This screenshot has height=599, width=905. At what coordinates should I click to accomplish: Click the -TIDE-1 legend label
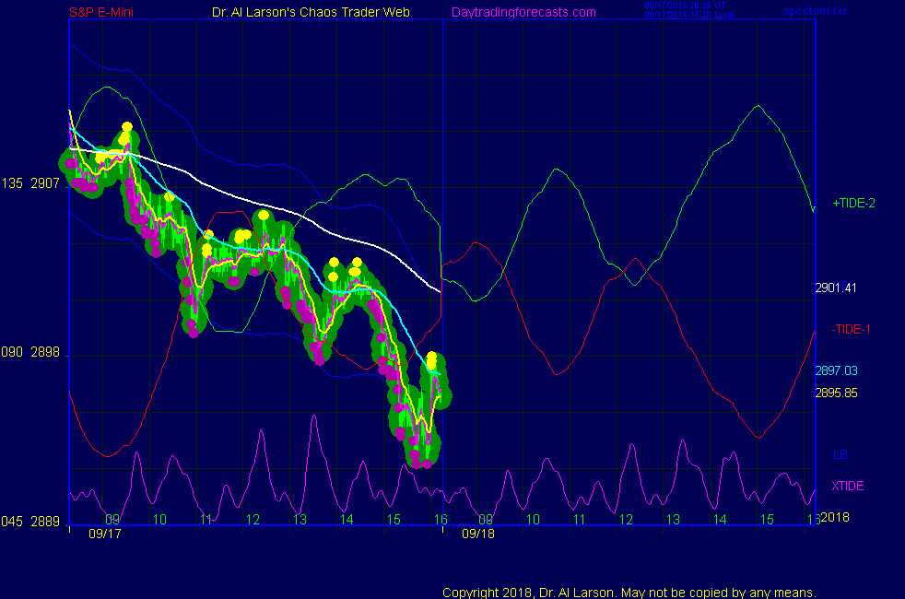point(852,330)
